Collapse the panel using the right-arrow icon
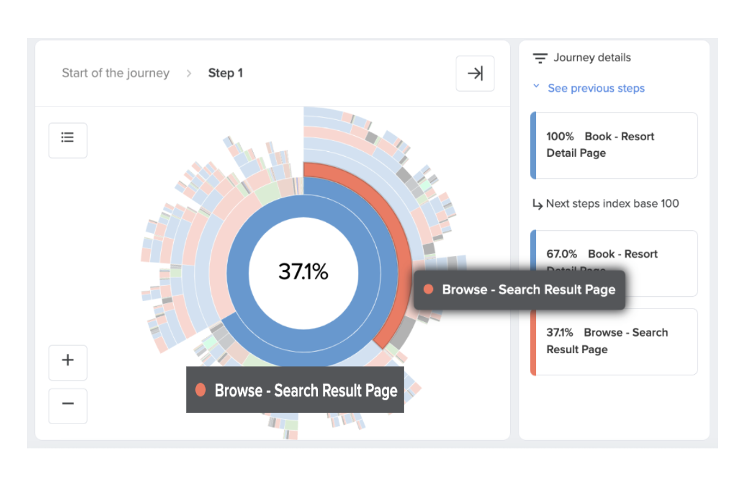This screenshot has height=486, width=735. pos(475,73)
